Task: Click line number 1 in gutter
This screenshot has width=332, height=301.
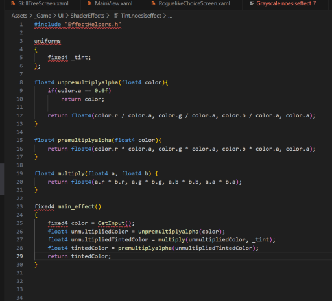Action: tap(21, 24)
